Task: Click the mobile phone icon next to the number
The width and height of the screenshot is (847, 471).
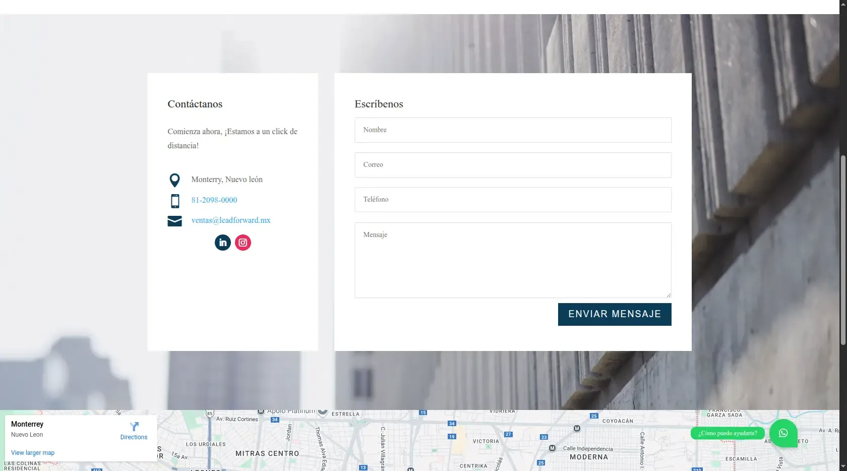Action: [x=175, y=201]
